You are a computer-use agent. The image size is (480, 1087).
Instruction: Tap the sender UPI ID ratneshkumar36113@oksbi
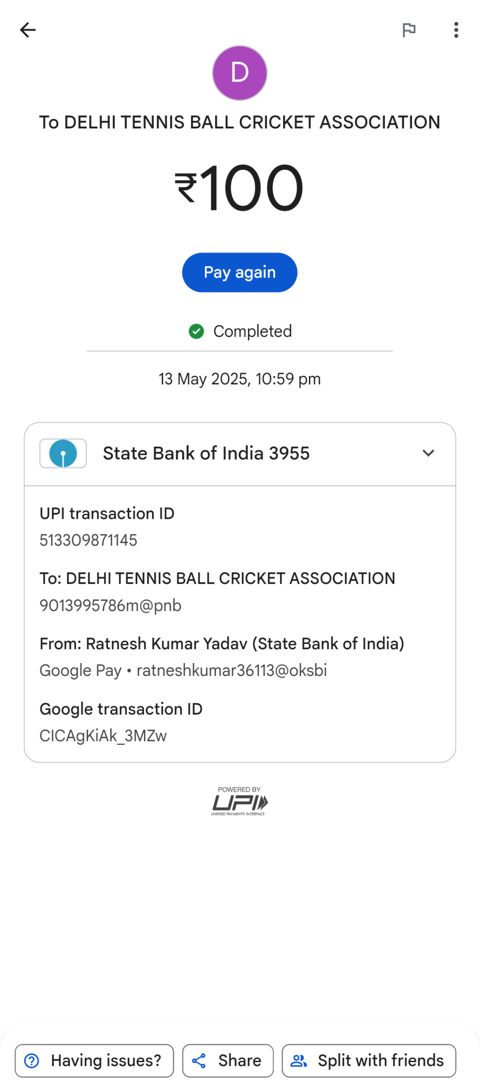point(232,670)
